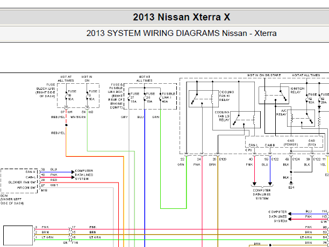Click the Ignition Relay box symbol
The image size is (329, 247).
click(x=274, y=96)
